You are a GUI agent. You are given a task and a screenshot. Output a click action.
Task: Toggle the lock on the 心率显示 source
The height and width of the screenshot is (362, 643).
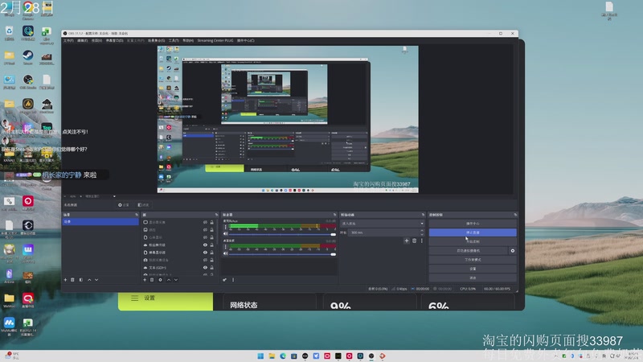point(212,237)
